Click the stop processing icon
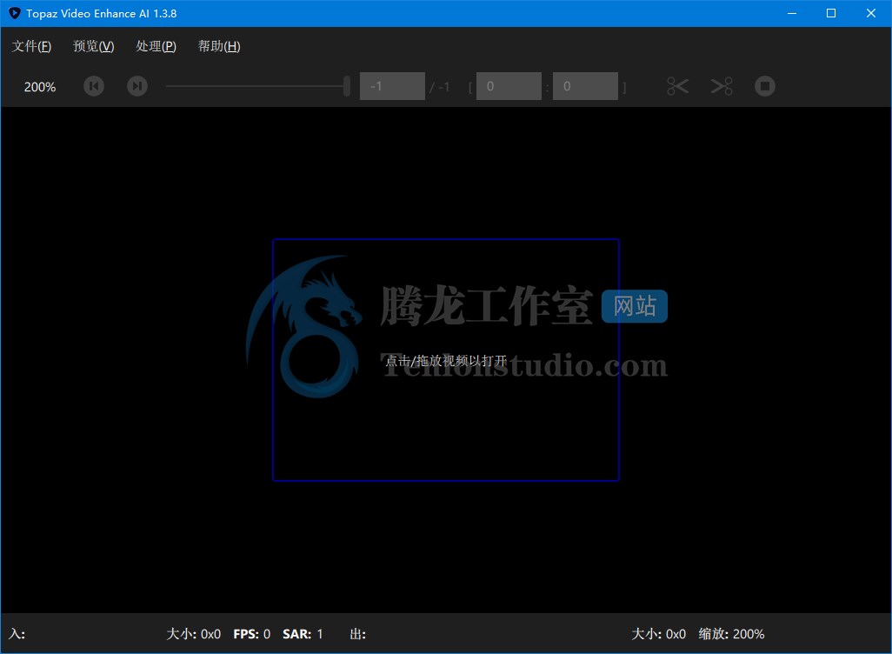The height and width of the screenshot is (654, 892). 765,86
